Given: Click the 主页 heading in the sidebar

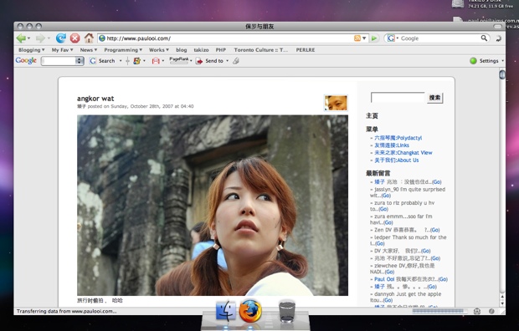Looking at the screenshot, I should [372, 115].
